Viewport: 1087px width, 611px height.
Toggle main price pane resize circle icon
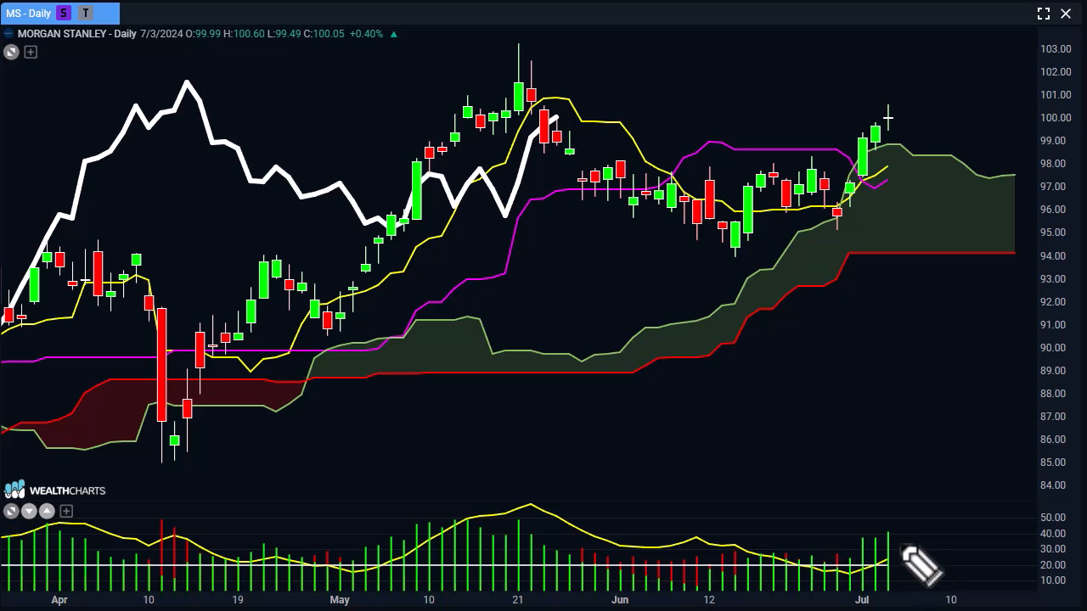[x=11, y=53]
